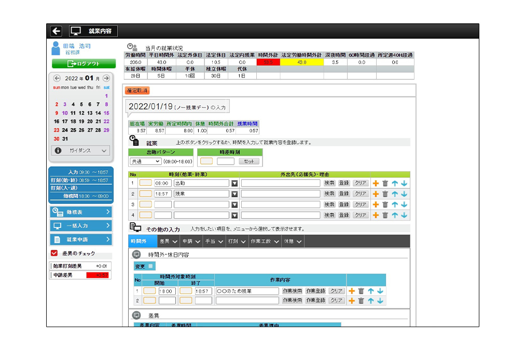Add a row after work row 1
The height and width of the screenshot is (351, 525).
(x=376, y=183)
